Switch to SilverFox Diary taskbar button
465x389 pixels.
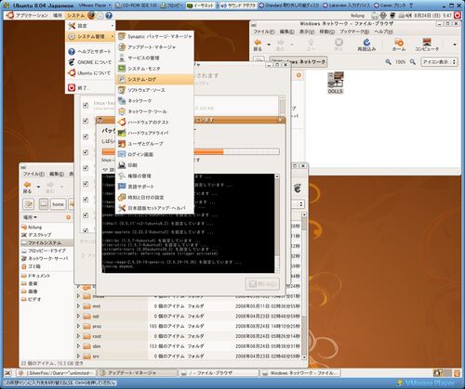point(57,373)
